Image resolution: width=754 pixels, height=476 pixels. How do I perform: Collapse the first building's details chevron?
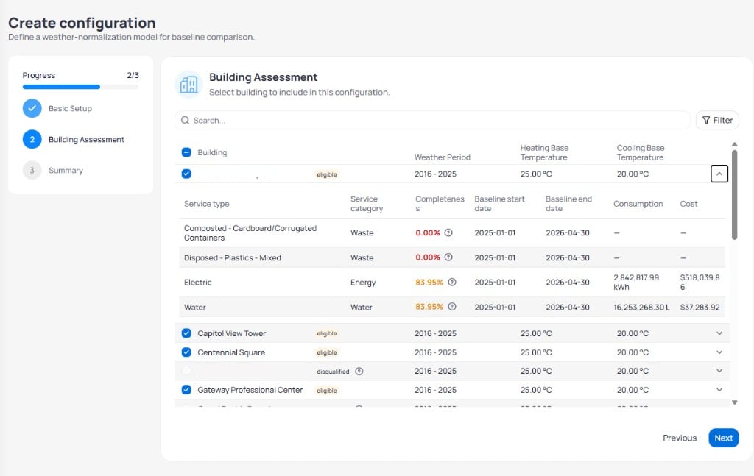[719, 174]
